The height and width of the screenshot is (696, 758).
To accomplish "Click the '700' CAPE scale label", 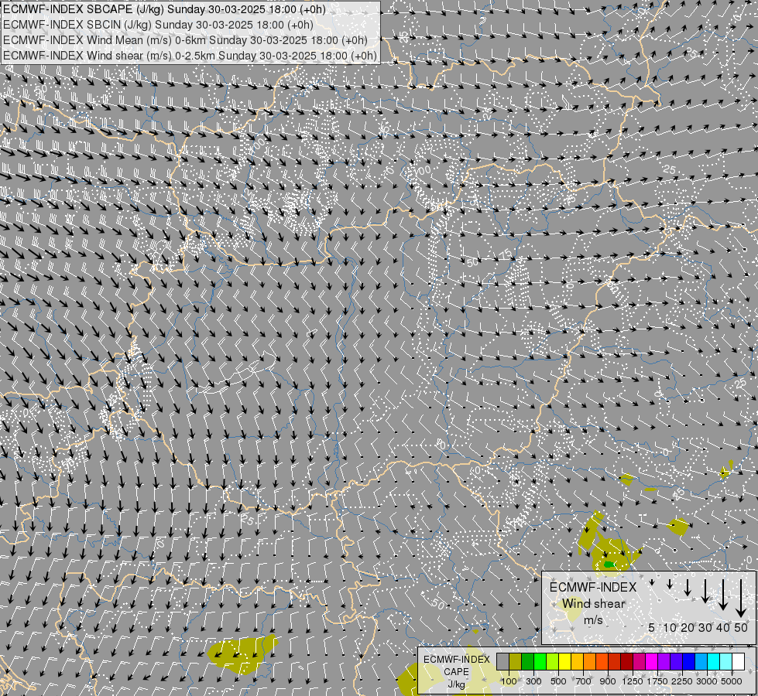I will point(584,681).
